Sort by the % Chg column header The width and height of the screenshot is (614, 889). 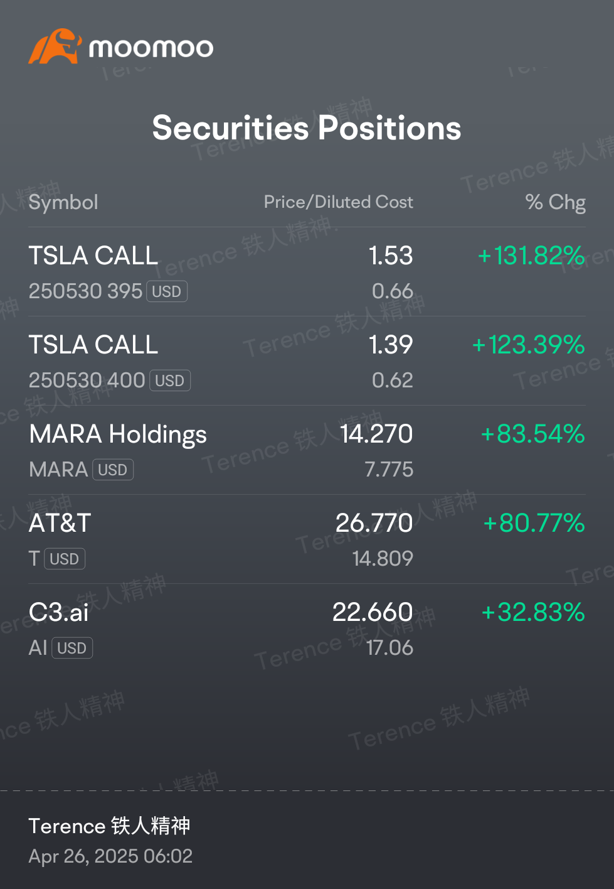pyautogui.click(x=556, y=202)
